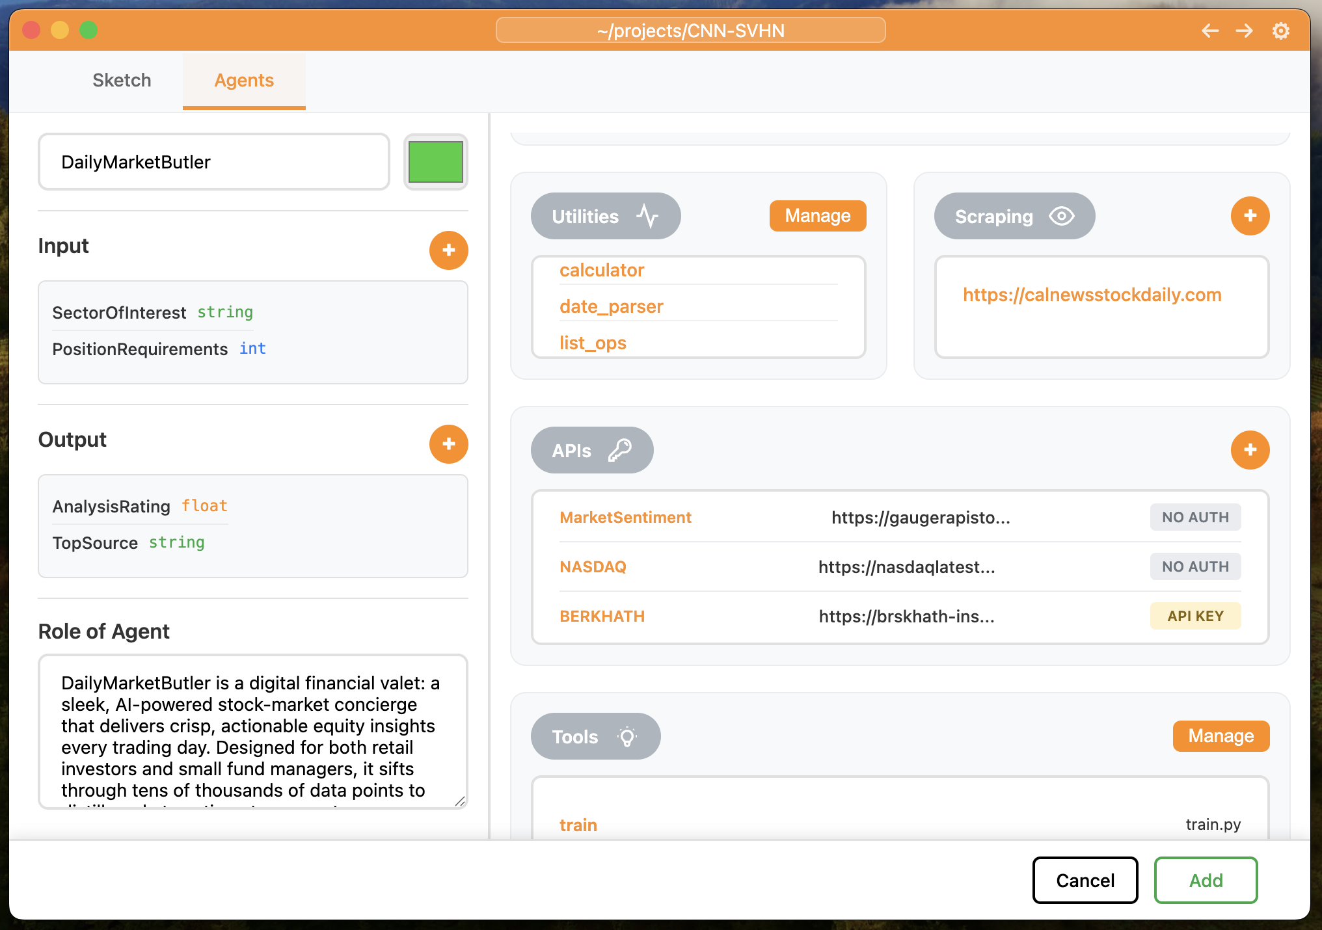Click the Scraping eye icon badge
1322x930 pixels.
click(x=1014, y=216)
